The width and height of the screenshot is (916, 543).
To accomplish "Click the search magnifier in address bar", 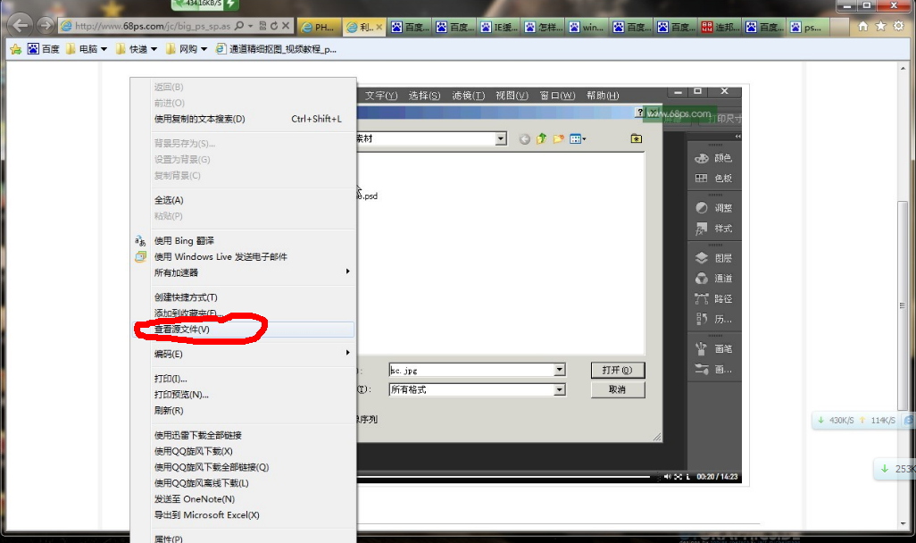I will click(239, 26).
